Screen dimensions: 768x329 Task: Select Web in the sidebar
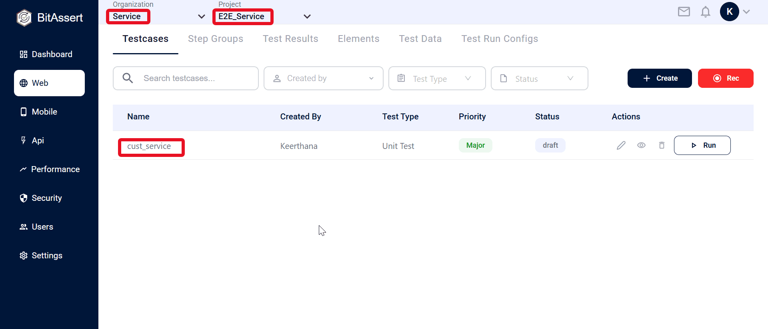click(x=49, y=83)
